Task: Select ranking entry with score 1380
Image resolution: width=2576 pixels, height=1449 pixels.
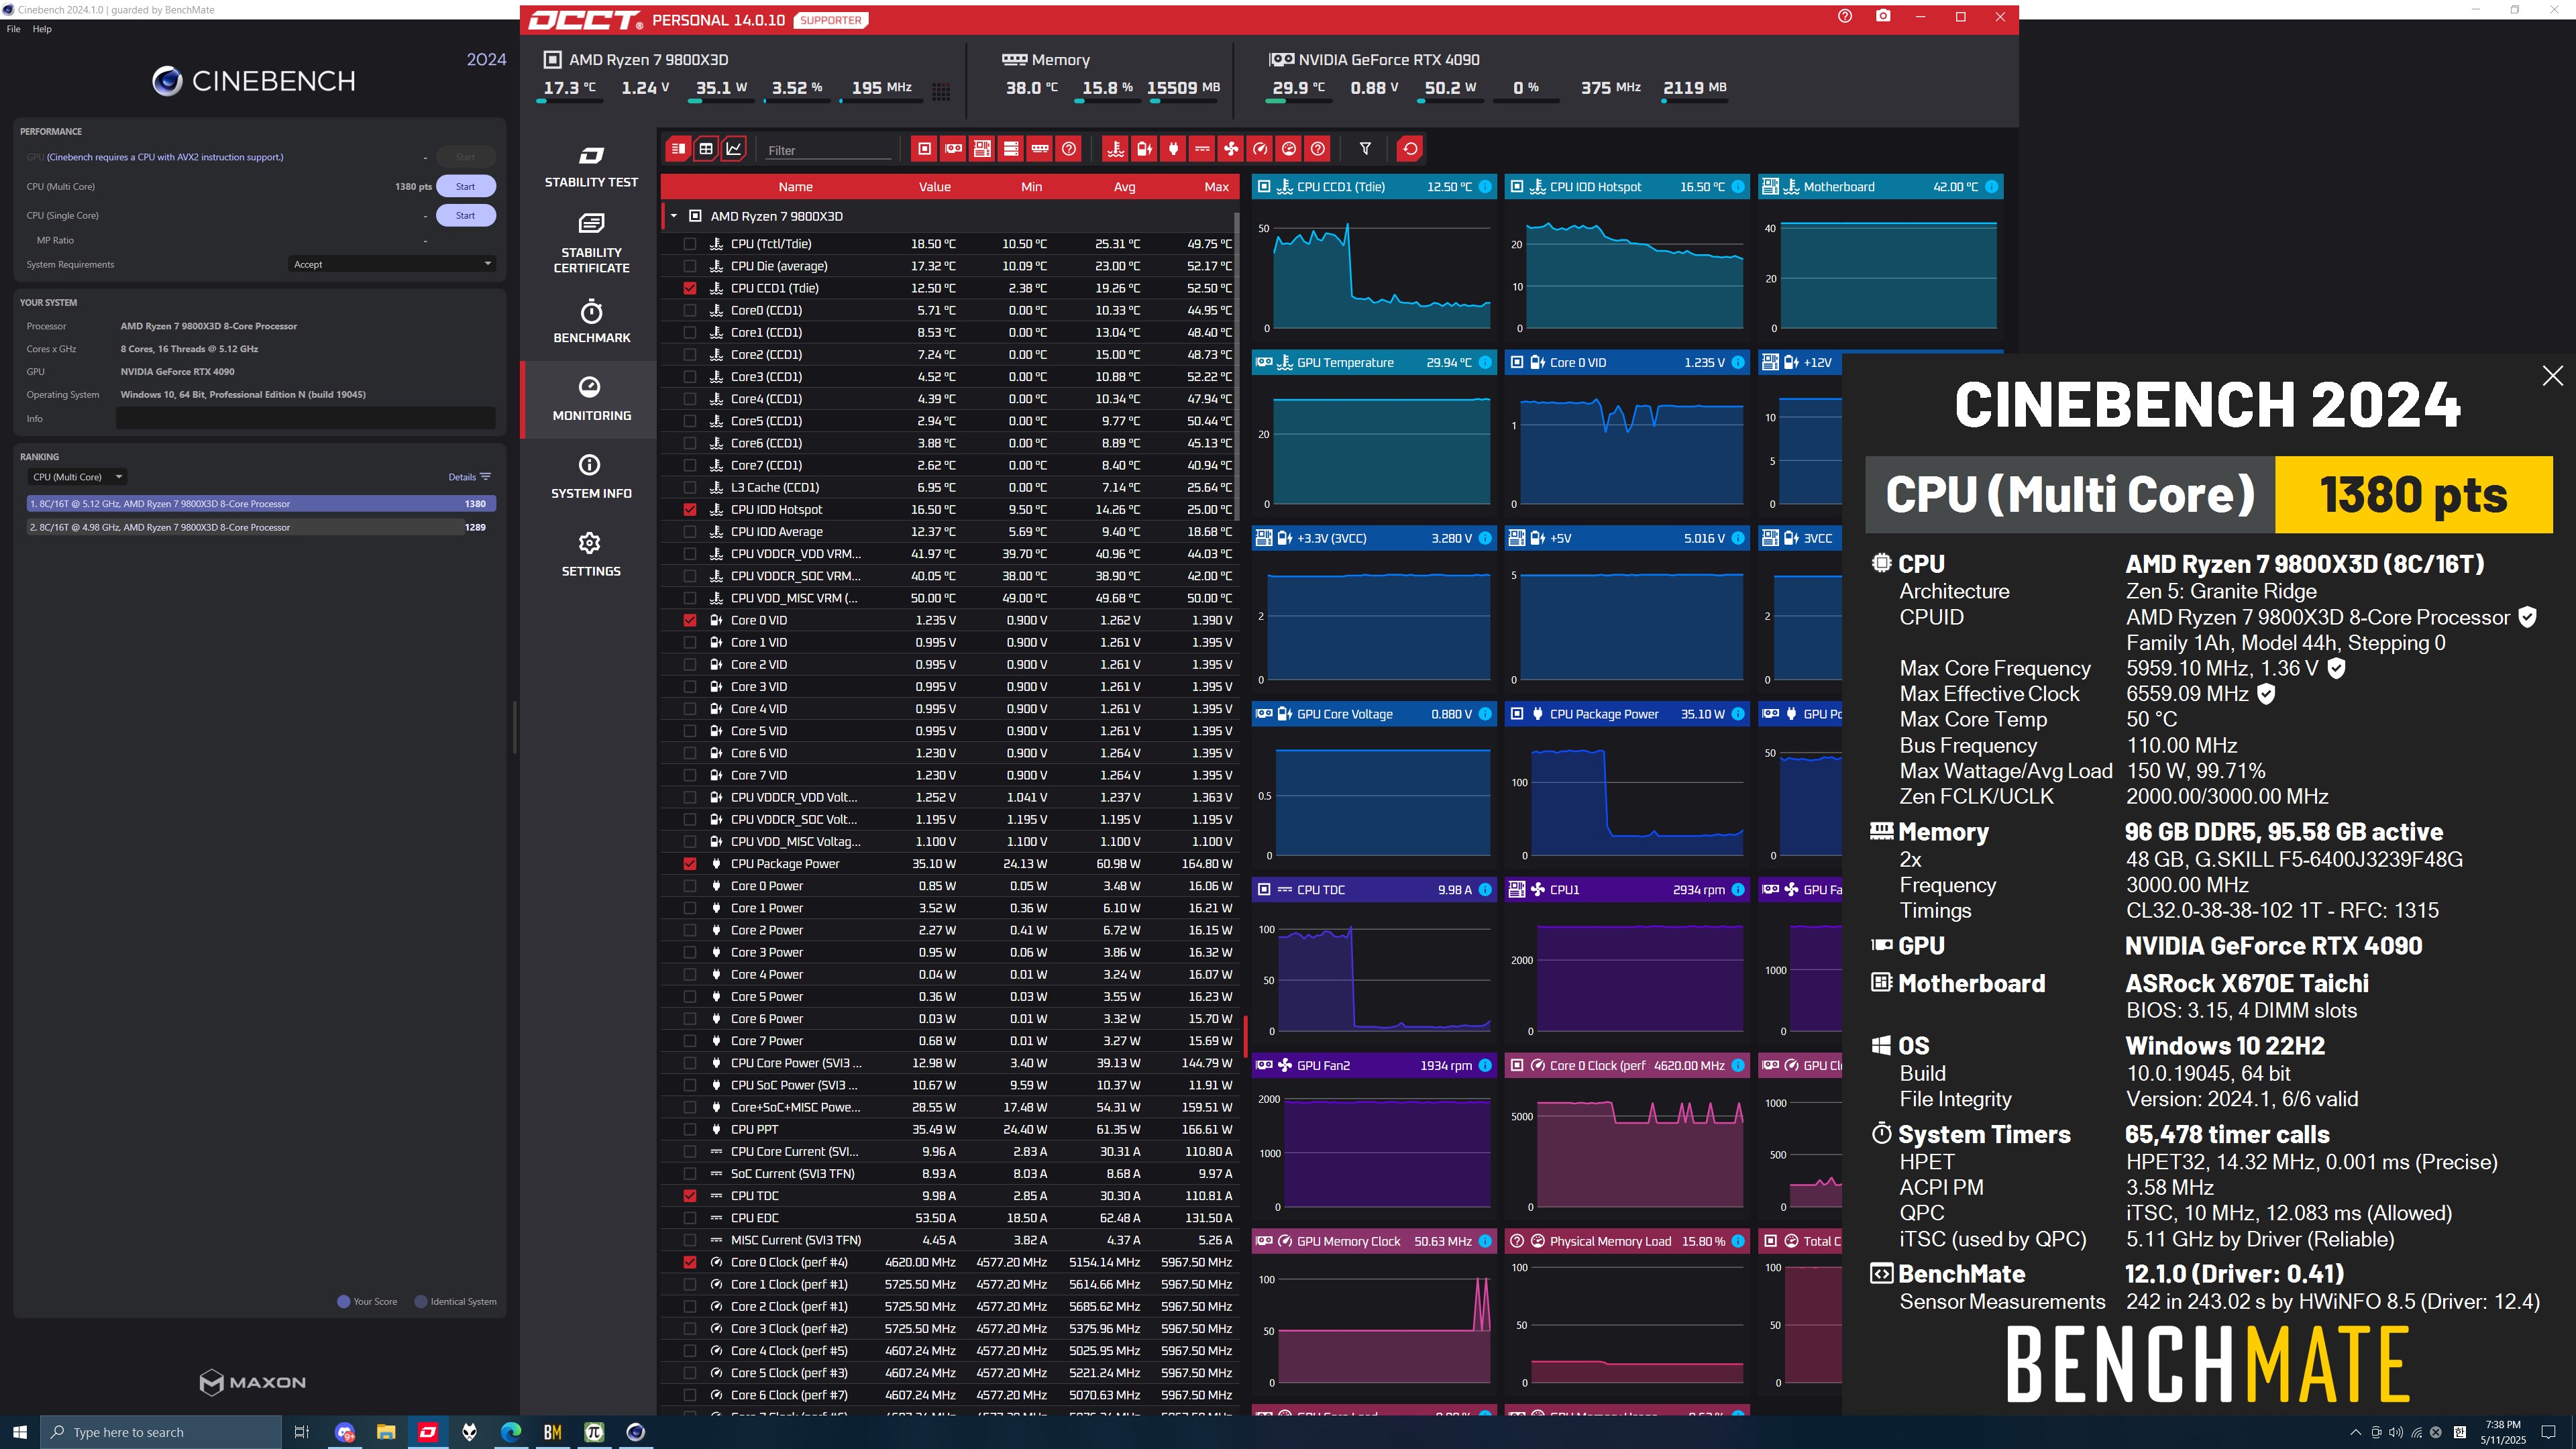Action: pos(261,504)
